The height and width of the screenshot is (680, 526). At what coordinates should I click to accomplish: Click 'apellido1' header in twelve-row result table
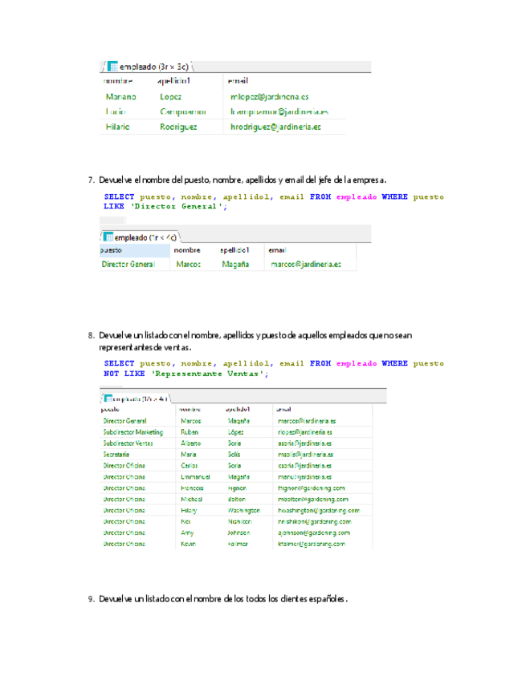click(238, 409)
